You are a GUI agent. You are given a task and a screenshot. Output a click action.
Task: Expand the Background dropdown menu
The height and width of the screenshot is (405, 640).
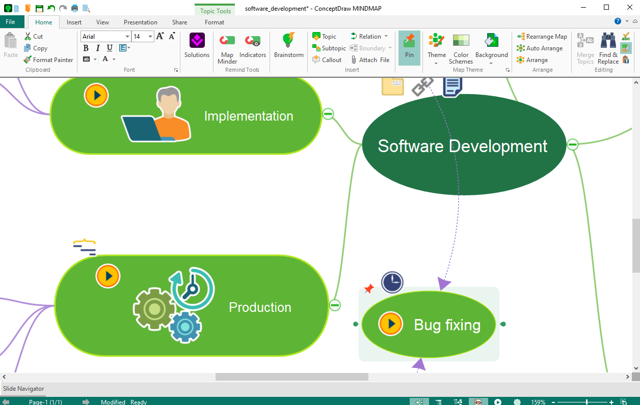pos(491,63)
